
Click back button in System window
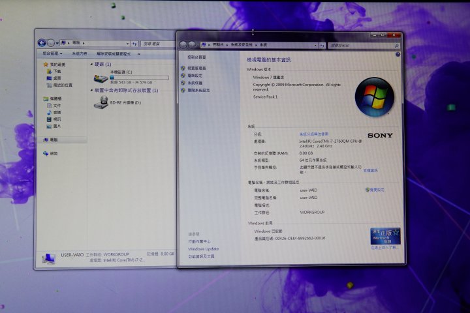pos(183,45)
